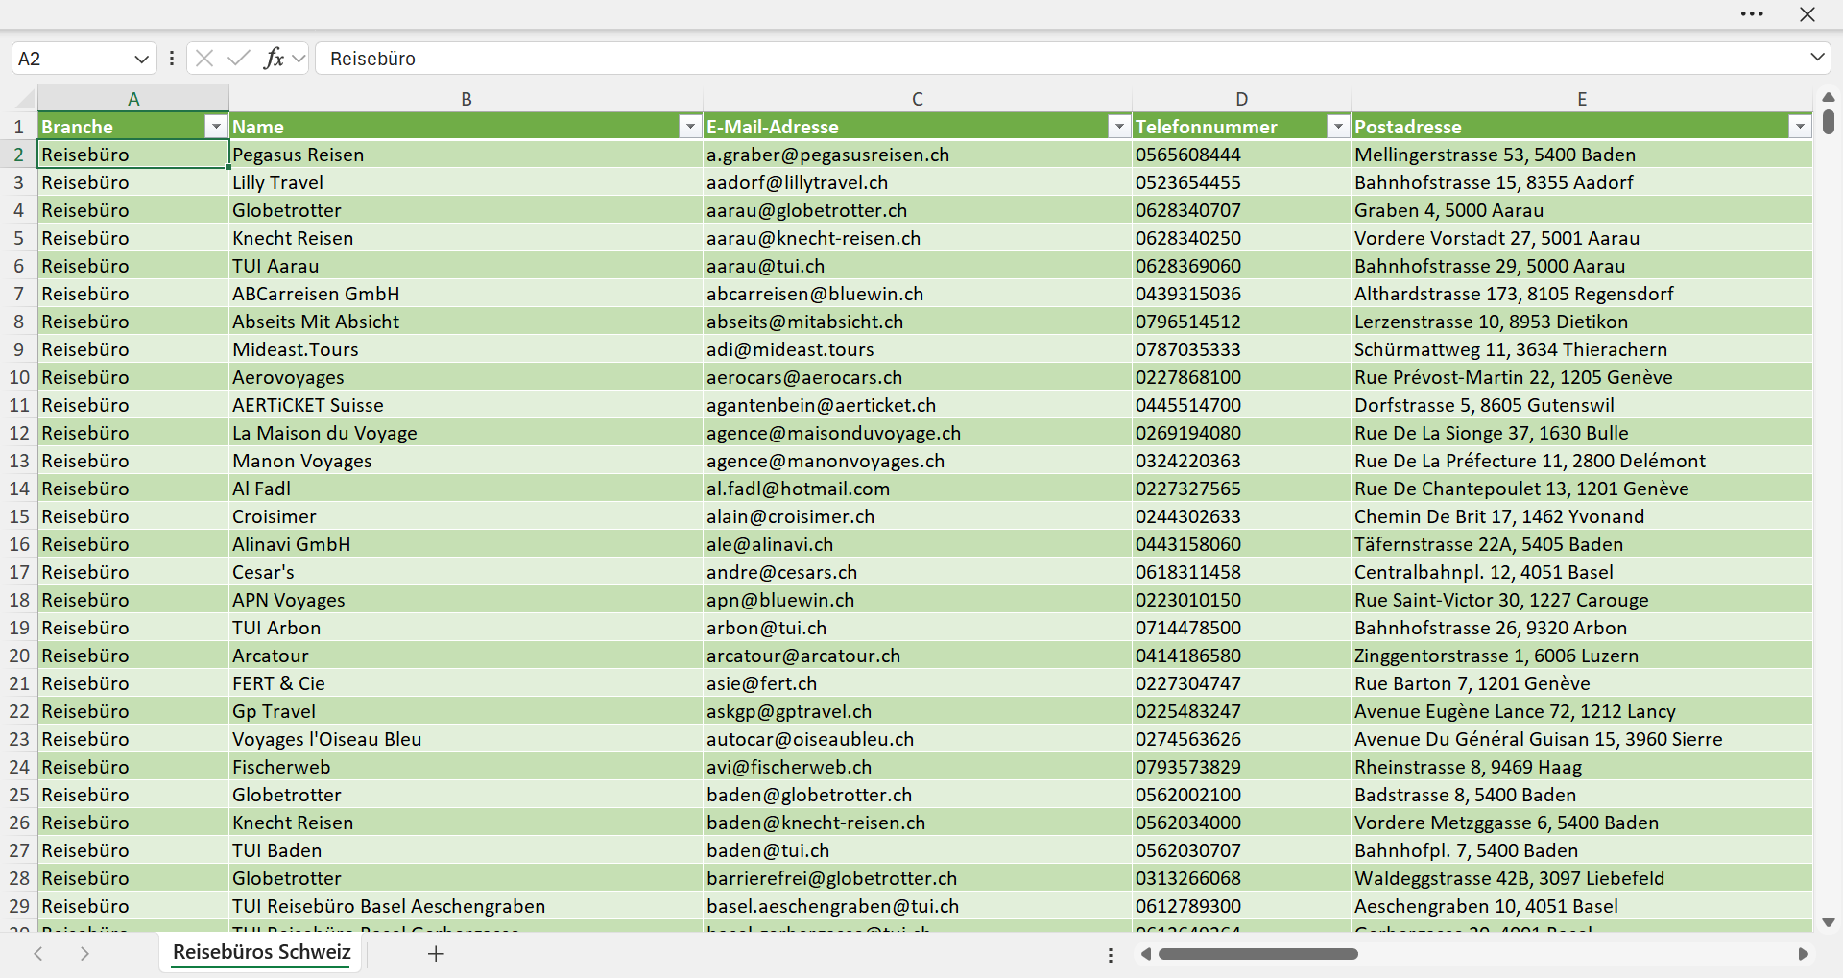
Task: Open the more options ellipsis menu
Action: tap(1752, 14)
